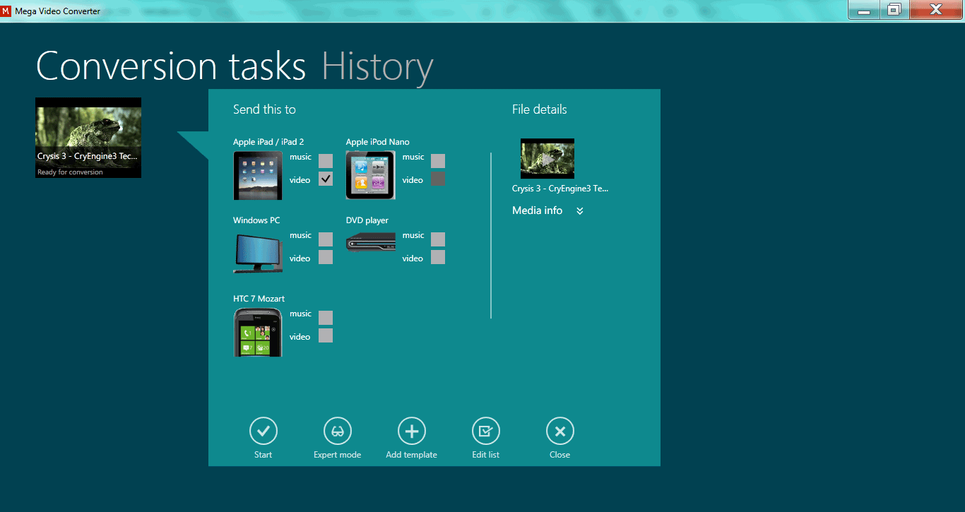Open the Edit list icon
965x512 pixels.
point(486,431)
